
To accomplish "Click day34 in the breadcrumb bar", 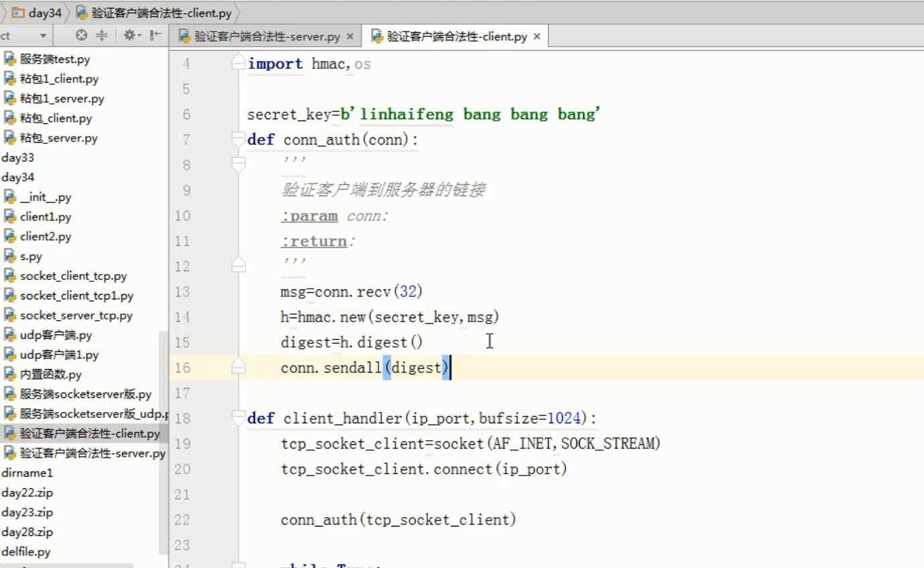I will [x=37, y=13].
